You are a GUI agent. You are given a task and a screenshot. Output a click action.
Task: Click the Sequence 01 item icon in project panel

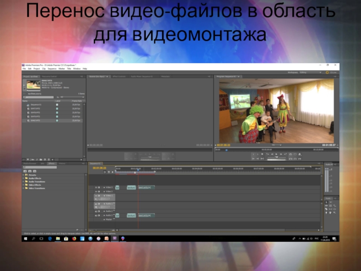pyautogui.click(x=28, y=104)
